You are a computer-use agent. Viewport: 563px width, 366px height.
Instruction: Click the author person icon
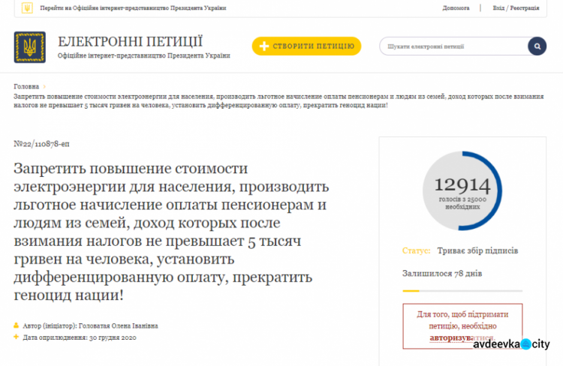17,325
